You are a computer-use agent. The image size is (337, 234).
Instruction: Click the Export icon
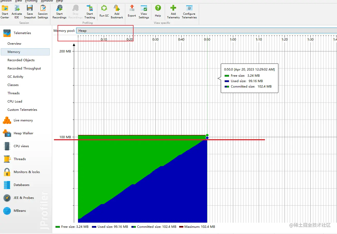point(132,8)
